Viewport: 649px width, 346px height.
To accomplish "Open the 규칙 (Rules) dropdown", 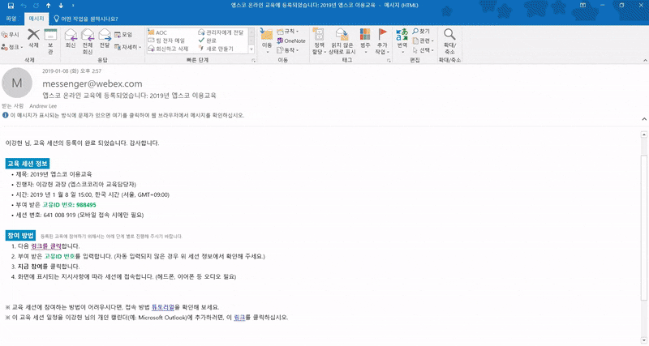I will (x=289, y=31).
